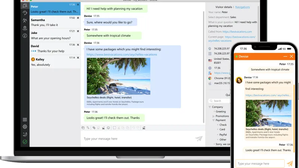Open Samantha's conversation
The image size is (299, 168).
coord(55,22)
